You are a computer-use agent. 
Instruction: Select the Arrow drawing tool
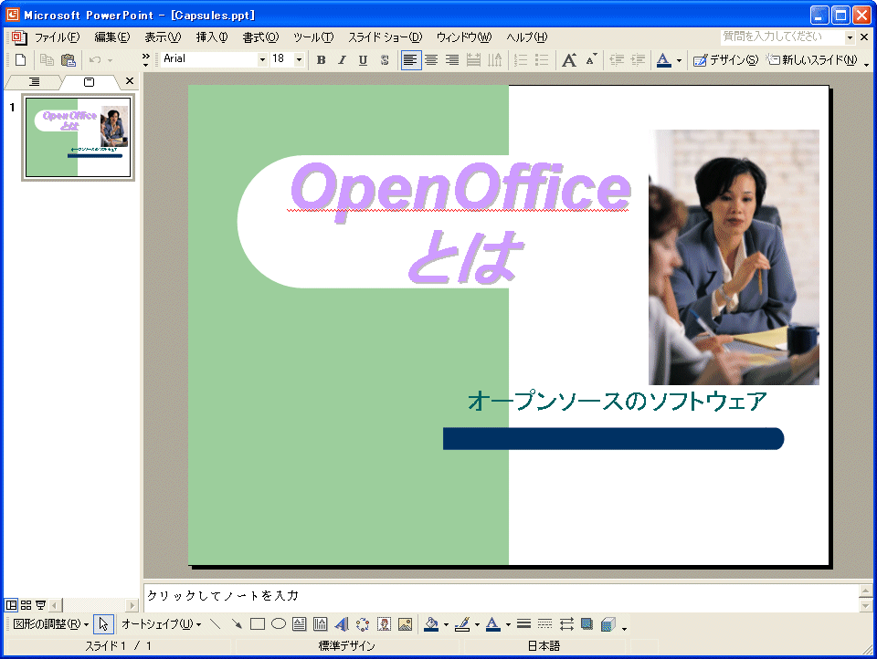tap(237, 623)
